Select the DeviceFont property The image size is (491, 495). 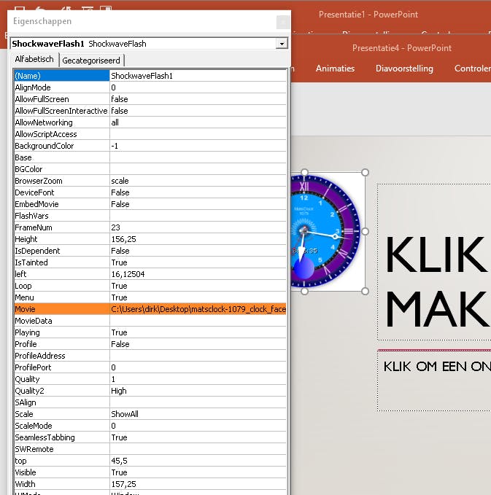[62, 192]
